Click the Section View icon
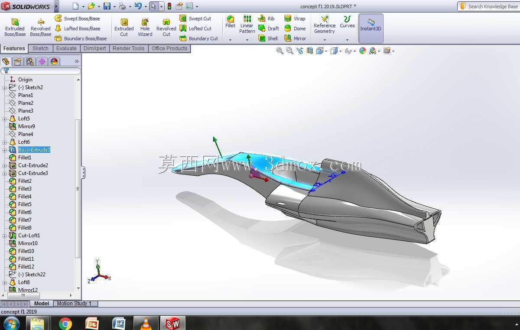520x330 pixels. pyautogui.click(x=309, y=51)
